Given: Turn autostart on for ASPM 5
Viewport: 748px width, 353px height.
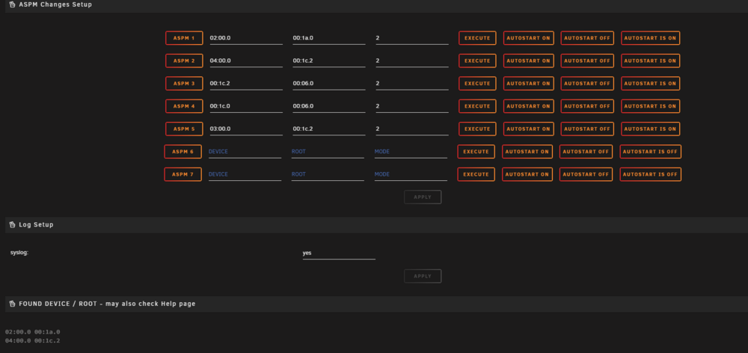Looking at the screenshot, I should pos(529,129).
